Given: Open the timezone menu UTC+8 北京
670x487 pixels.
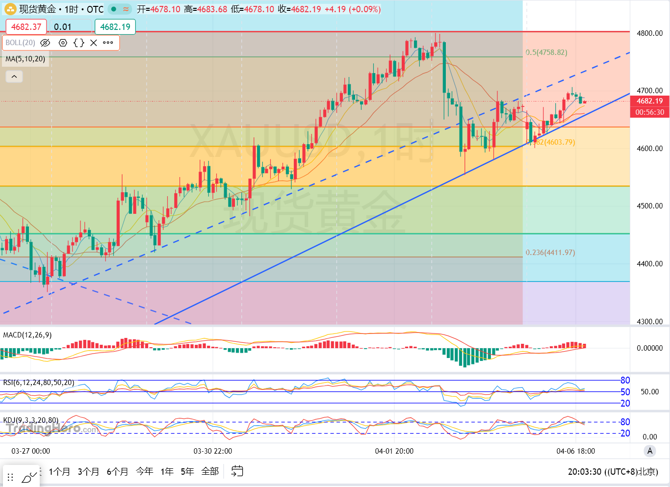Looking at the screenshot, I should (613, 472).
